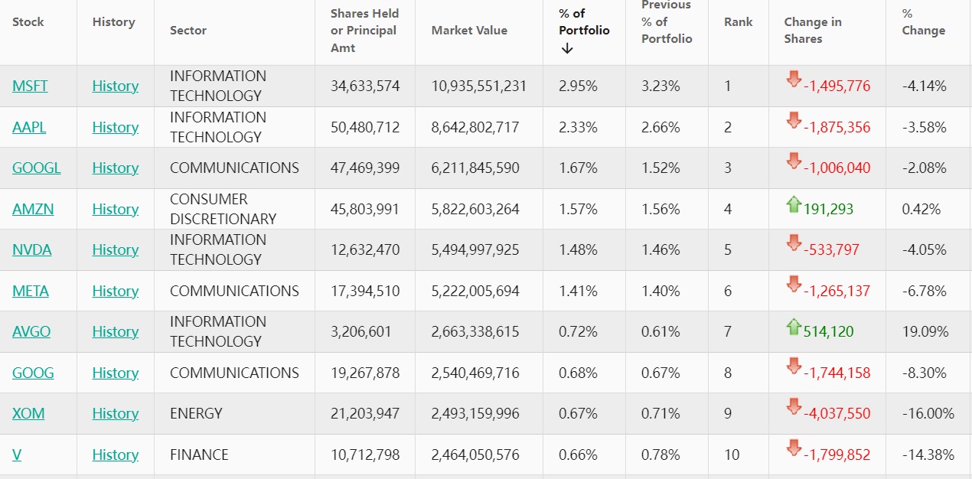The width and height of the screenshot is (972, 479).
Task: Click the red down arrow in META row
Action: pos(794,284)
